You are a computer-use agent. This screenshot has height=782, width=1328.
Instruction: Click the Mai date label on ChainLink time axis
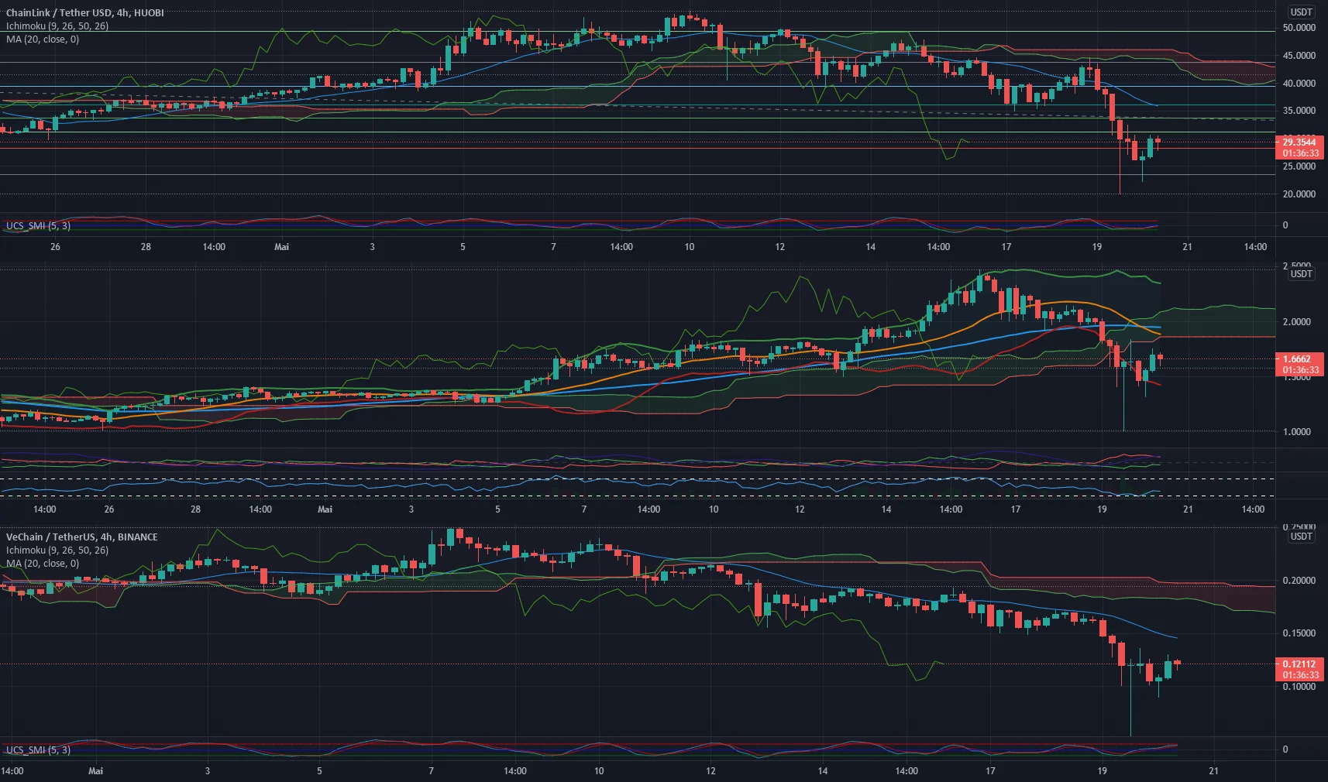[x=282, y=247]
